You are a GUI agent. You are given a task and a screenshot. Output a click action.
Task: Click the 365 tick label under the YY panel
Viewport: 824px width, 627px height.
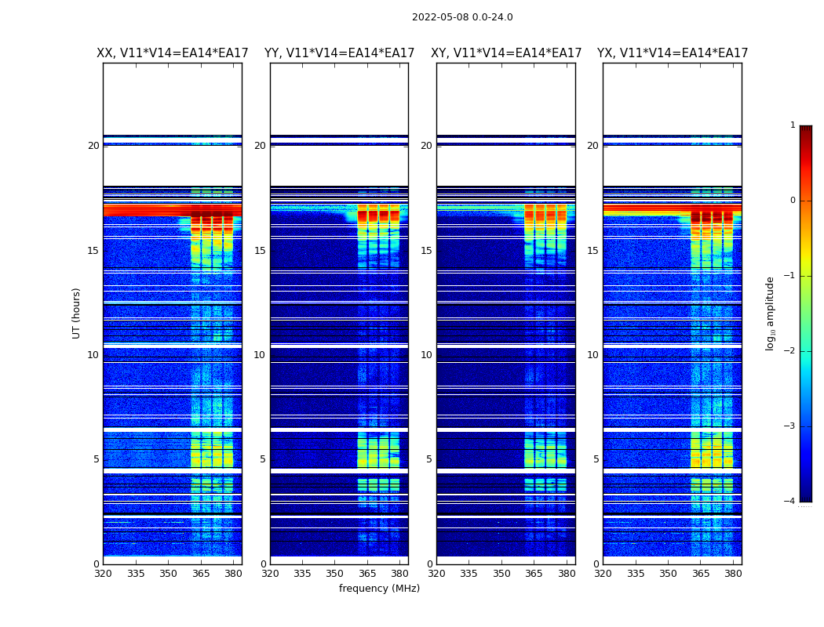[x=366, y=574]
